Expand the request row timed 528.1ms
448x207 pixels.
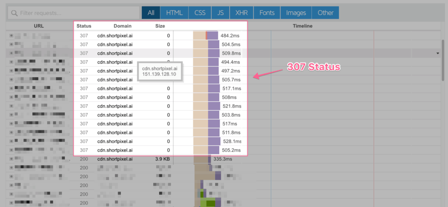click(11, 141)
